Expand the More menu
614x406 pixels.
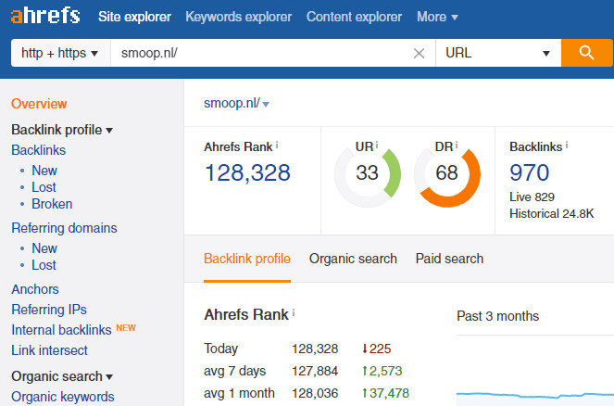(x=437, y=17)
